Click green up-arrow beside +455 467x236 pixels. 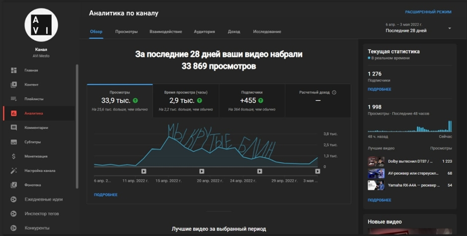point(261,101)
